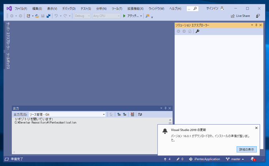Open the feedback icon at top right
The width and height of the screenshot is (269, 166).
coord(258,16)
